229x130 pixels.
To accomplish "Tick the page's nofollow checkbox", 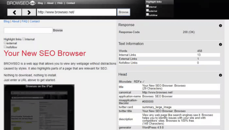I will (5, 46).
